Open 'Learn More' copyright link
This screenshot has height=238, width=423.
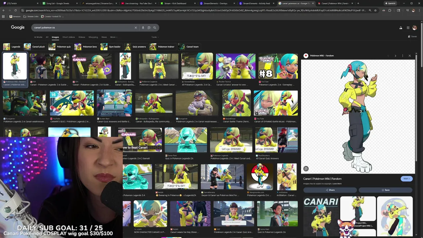pos(337,184)
